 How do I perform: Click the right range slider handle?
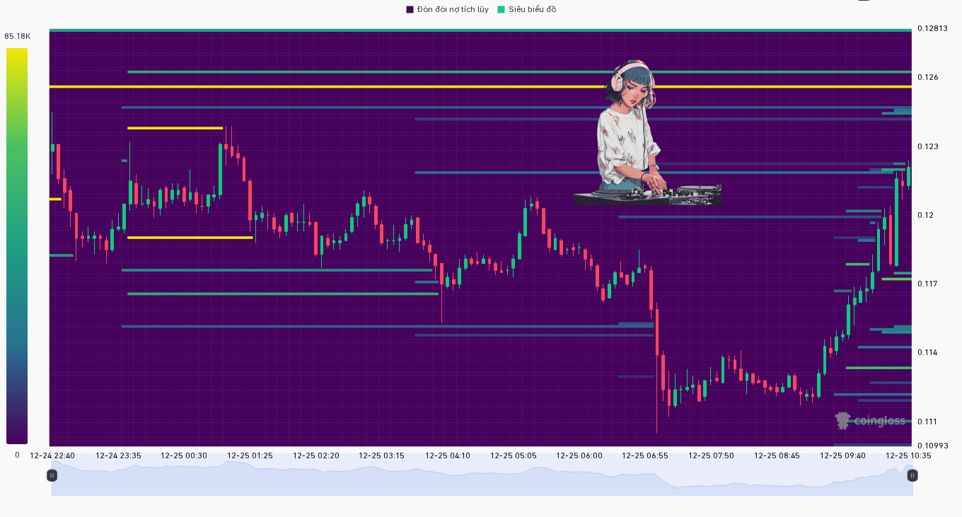(x=912, y=475)
